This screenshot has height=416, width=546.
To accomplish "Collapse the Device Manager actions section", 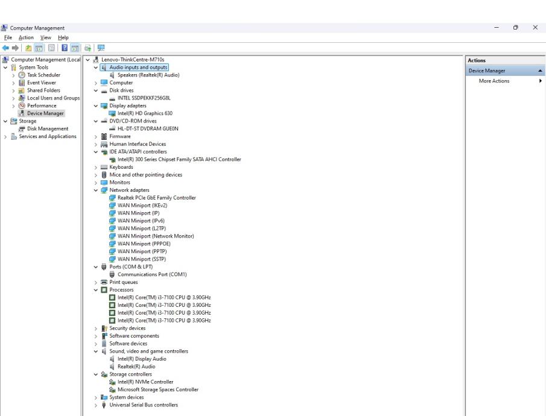I will (x=540, y=71).
